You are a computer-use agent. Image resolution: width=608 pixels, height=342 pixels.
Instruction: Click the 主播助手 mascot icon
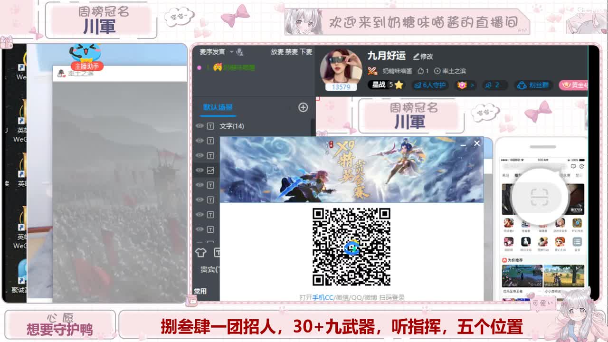pos(86,57)
